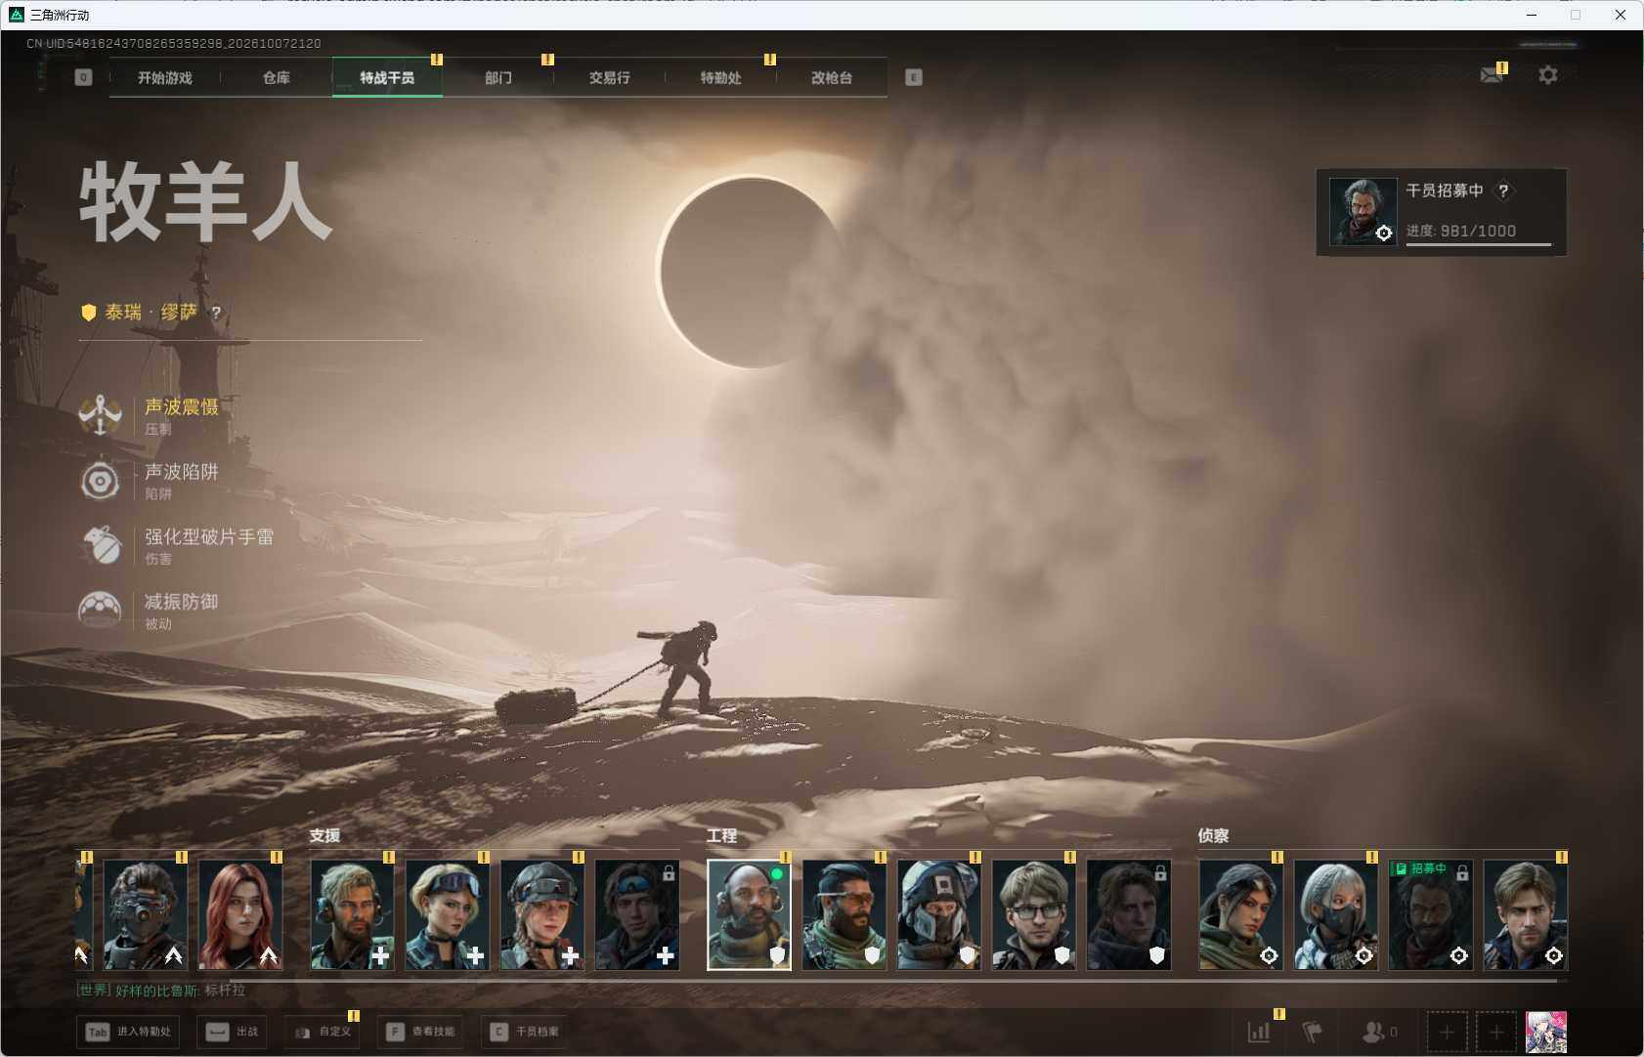
Task: Select the 强化型破片手雷 grenade icon
Action: pos(100,545)
